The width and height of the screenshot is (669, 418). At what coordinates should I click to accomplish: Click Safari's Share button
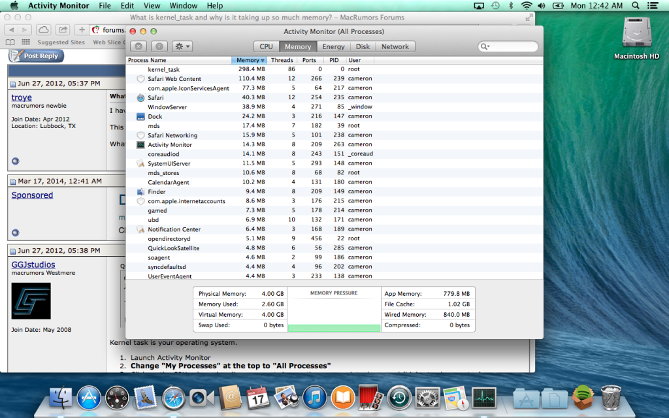click(x=63, y=29)
